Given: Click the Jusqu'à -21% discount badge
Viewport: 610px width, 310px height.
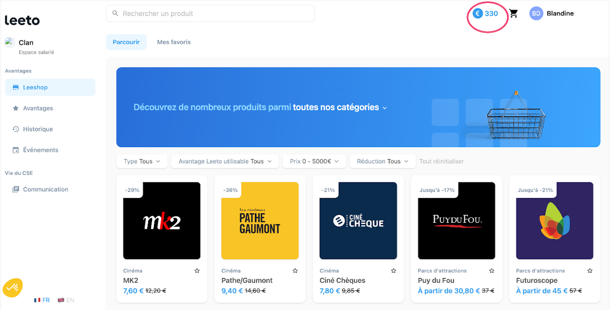Looking at the screenshot, I should pos(535,190).
